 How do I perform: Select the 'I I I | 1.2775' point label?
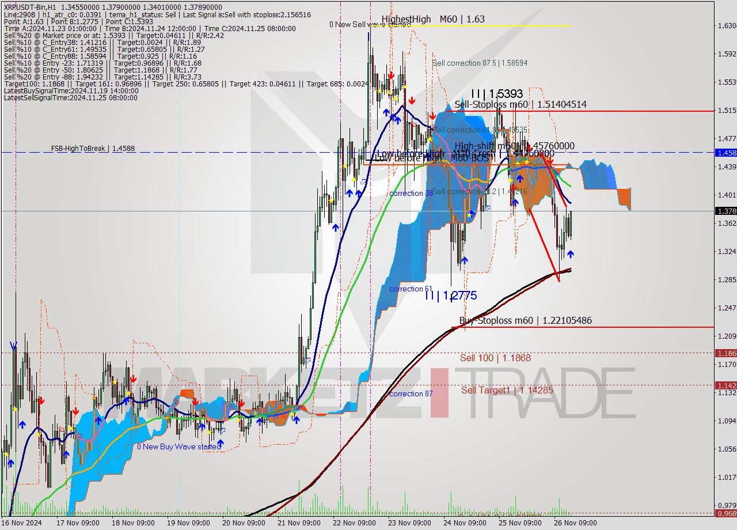pos(451,296)
